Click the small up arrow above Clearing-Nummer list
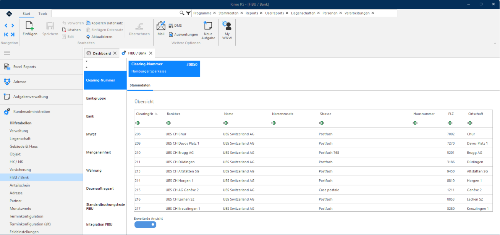Viewport: 500px width, 235px height. (87, 67)
